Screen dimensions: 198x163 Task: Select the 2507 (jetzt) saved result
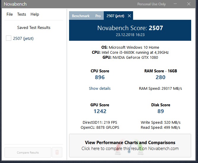[x=23, y=38]
